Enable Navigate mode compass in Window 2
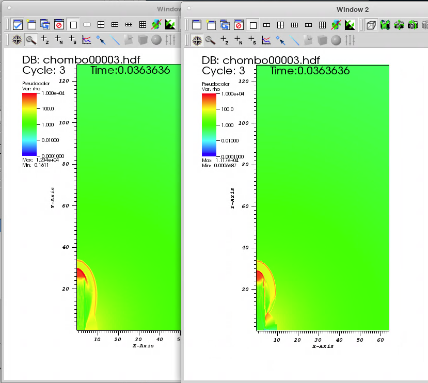 point(197,40)
